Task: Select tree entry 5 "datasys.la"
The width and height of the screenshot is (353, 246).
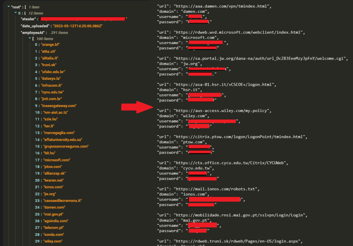Action: click(48, 79)
